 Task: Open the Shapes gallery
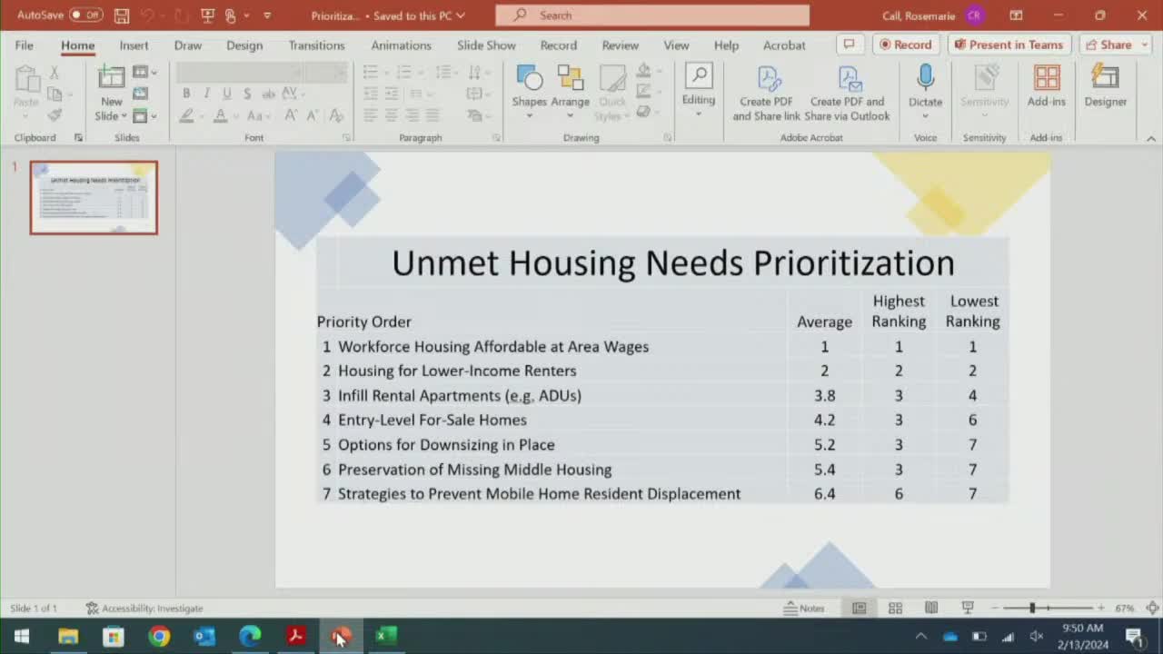(x=529, y=88)
